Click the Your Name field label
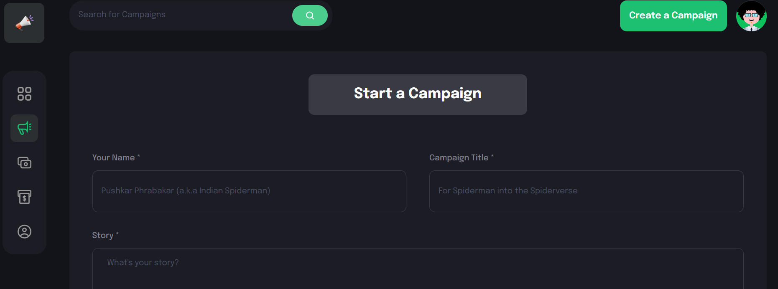The image size is (778, 289). coord(113,157)
